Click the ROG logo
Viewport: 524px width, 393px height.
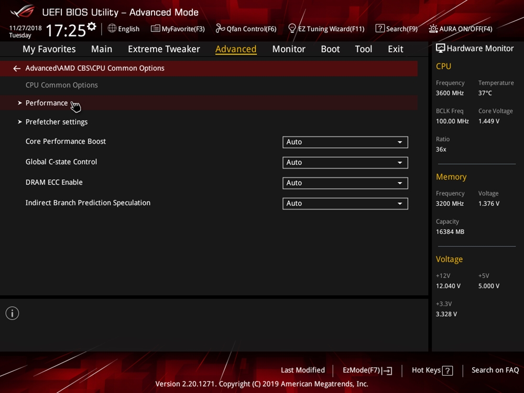coord(23,11)
